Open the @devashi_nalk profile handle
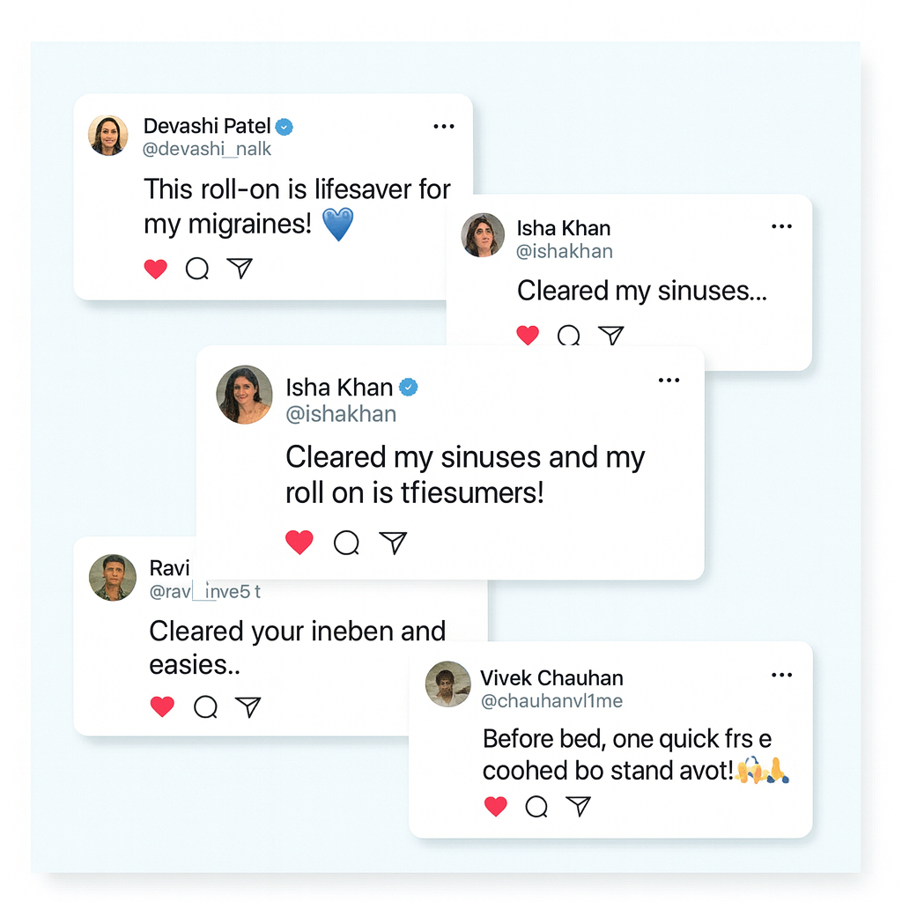 pyautogui.click(x=207, y=149)
